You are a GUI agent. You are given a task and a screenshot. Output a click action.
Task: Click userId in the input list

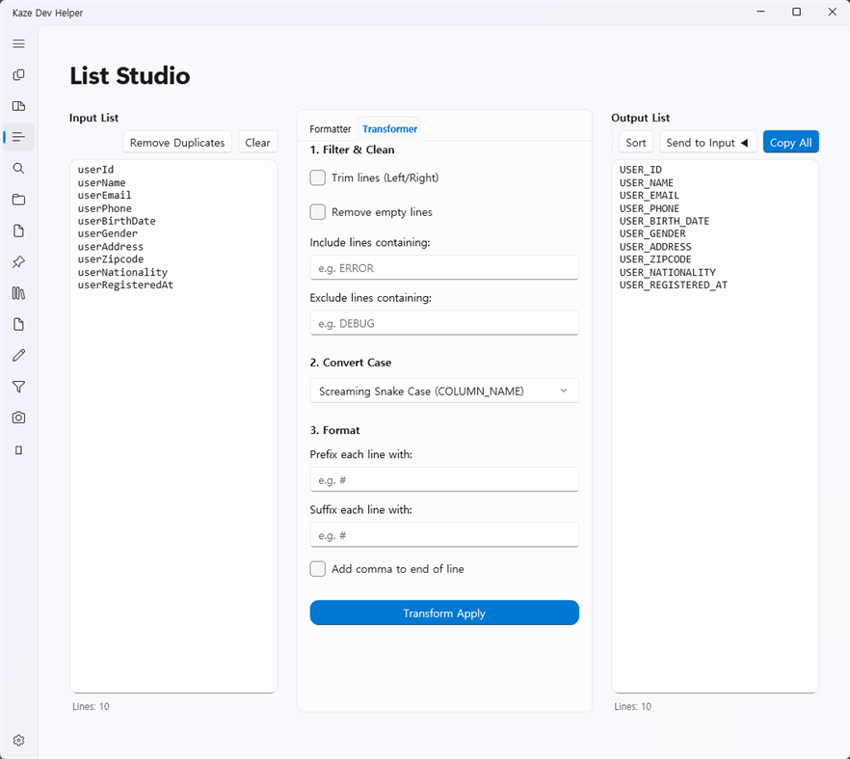(x=95, y=170)
